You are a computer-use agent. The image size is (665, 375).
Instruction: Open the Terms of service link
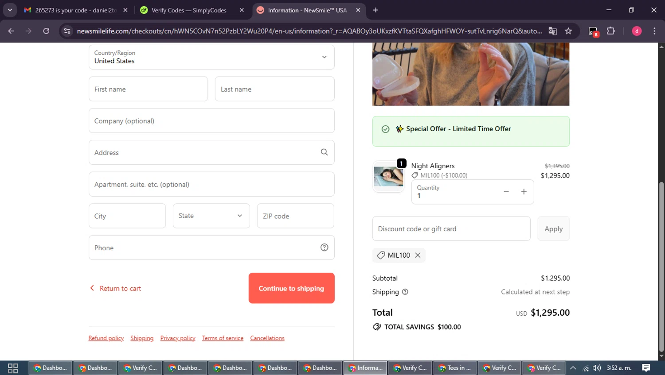tap(223, 338)
